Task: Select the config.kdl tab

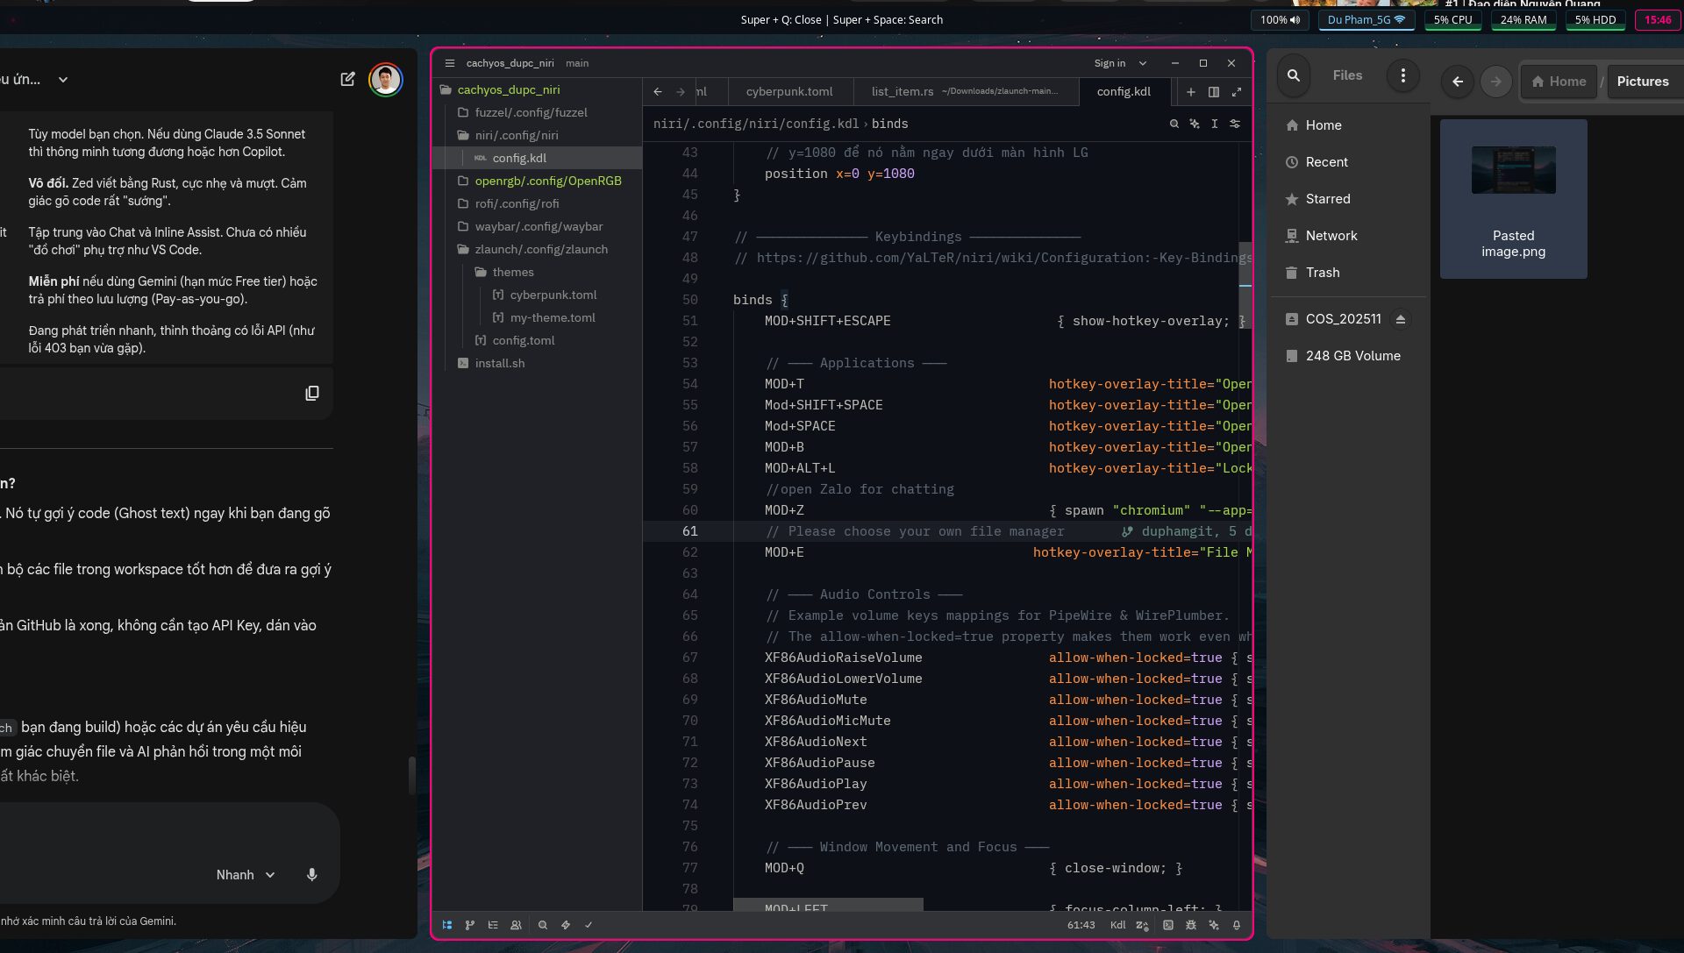Action: click(x=1124, y=91)
